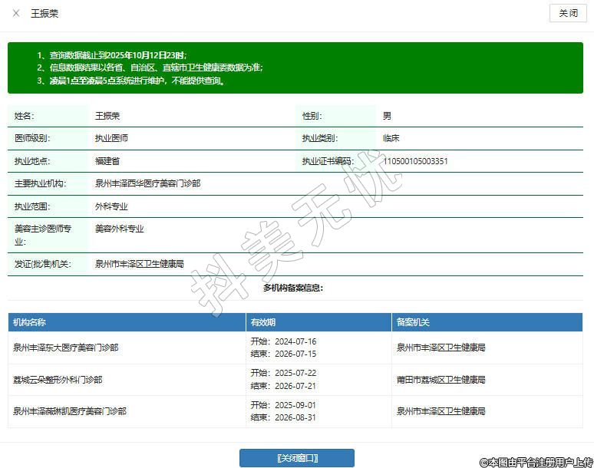This screenshot has width=594, height=468.
Task: Click the start date 2024-07-16
Action: point(295,341)
